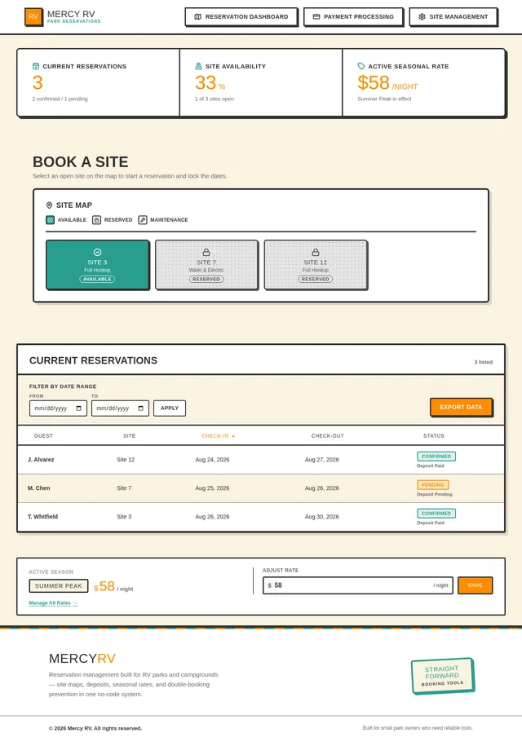Click the location pin icon next to Site Map
This screenshot has width=522, height=746.
coord(49,205)
